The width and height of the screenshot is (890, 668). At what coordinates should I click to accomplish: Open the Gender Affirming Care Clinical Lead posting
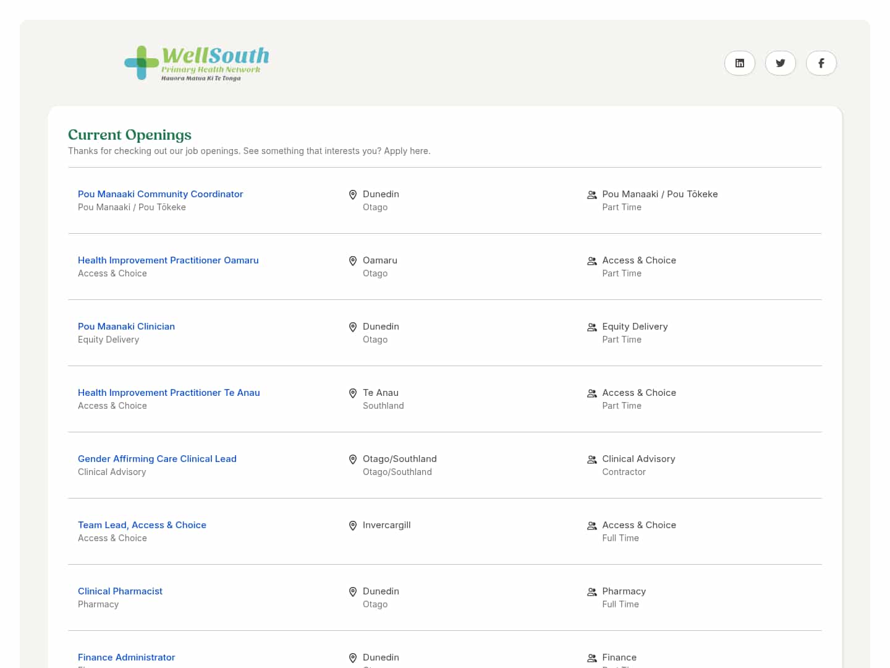[x=157, y=458]
